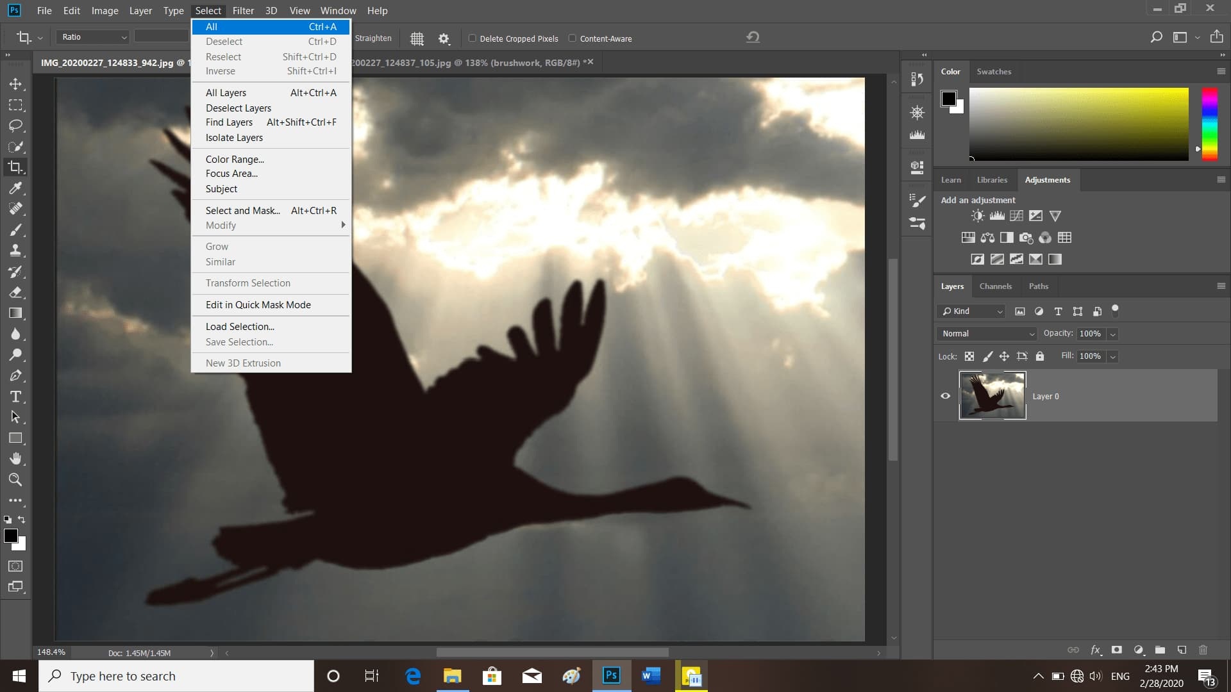1231x692 pixels.
Task: Select the Horizontal Type tool
Action: click(x=15, y=397)
